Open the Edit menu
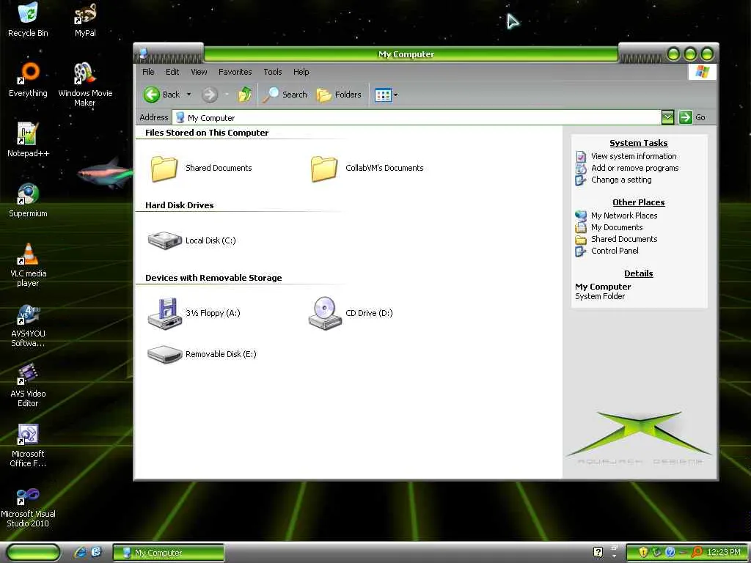The height and width of the screenshot is (563, 751). (x=172, y=72)
